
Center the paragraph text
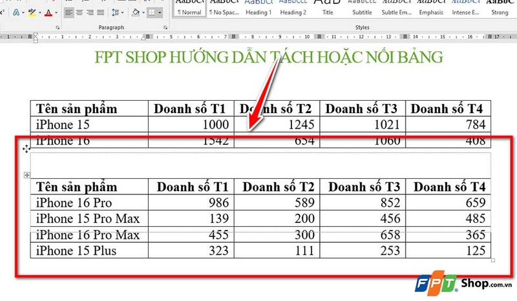pos(79,12)
